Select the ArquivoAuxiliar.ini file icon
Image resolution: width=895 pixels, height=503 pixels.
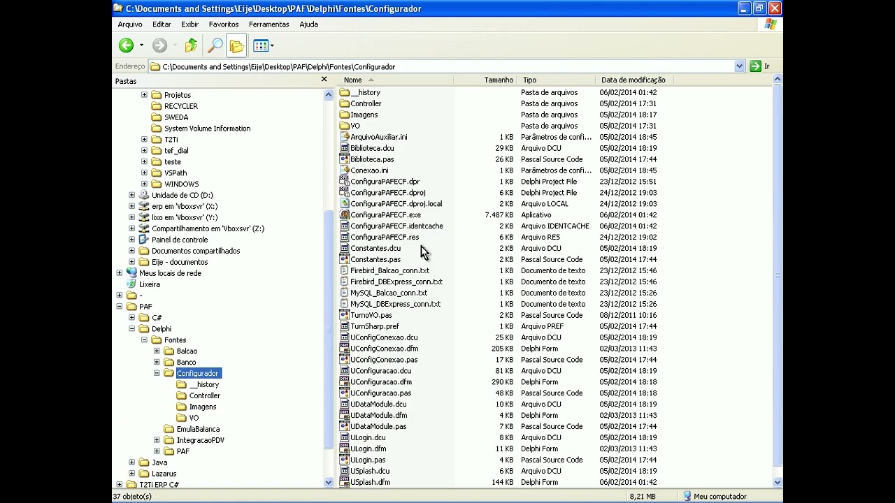[344, 137]
